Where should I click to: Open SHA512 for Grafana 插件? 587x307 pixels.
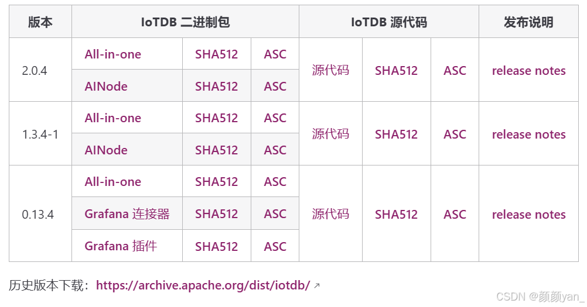click(x=216, y=246)
